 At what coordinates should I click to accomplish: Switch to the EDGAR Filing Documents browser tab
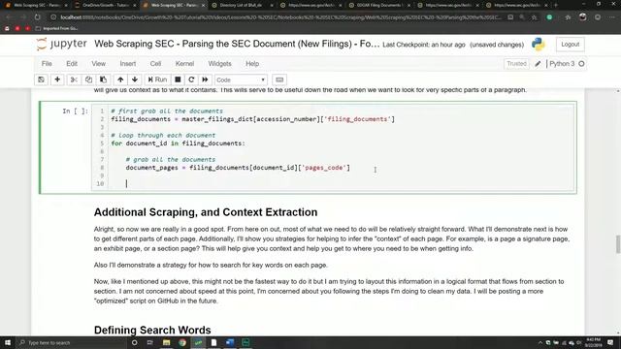pyautogui.click(x=379, y=5)
